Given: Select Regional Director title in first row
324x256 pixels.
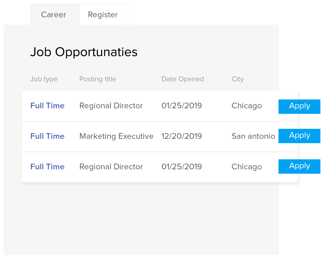Looking at the screenshot, I should [111, 106].
